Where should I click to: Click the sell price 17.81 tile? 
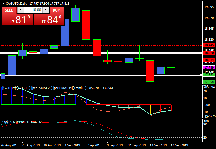click(x=17, y=20)
